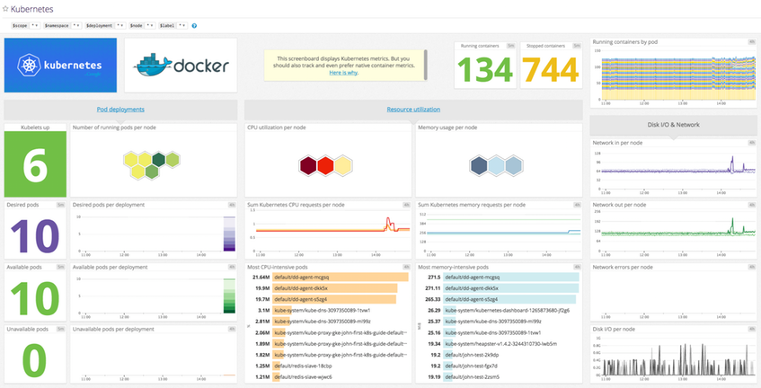Viewport: 761px width, 388px height.
Task: Star the Kubernetes dashboard as favorite
Action: (5, 9)
